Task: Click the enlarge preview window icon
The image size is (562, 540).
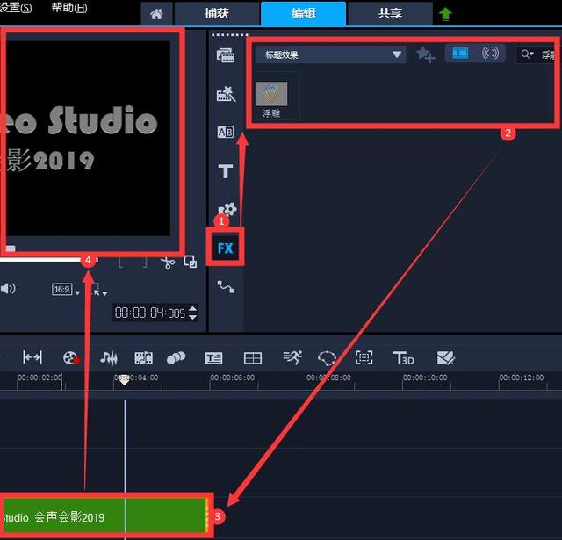Action: coord(190,262)
